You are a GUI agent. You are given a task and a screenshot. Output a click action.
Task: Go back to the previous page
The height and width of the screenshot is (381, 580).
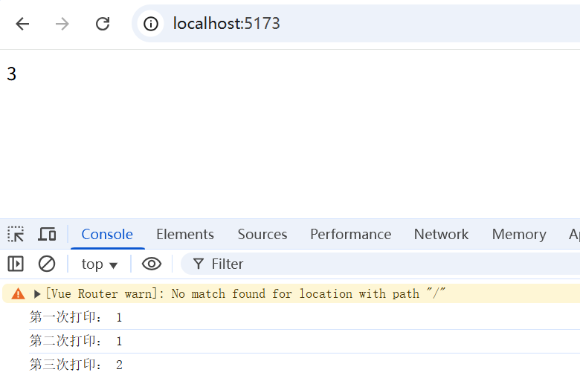(22, 24)
